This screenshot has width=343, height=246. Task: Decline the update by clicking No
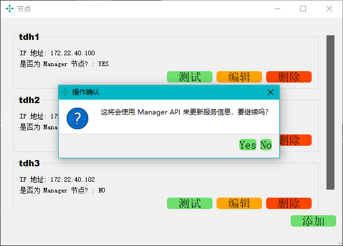click(266, 145)
